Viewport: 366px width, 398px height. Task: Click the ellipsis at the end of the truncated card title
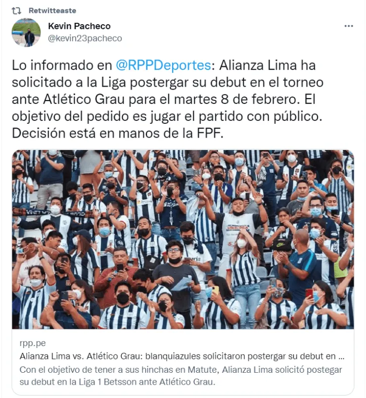pos(341,356)
